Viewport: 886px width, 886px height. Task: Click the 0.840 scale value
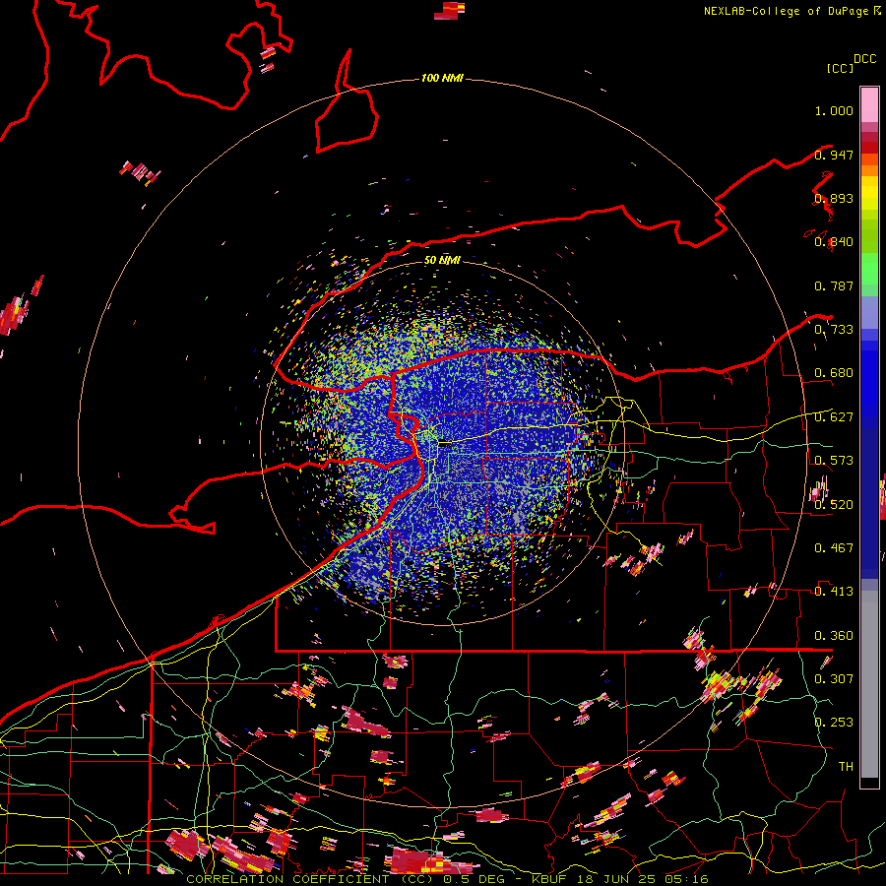tap(834, 242)
